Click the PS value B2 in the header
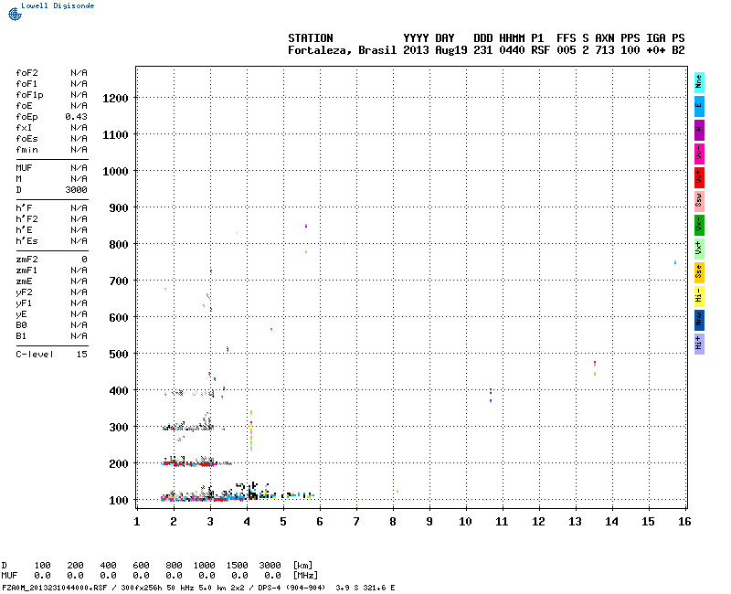The height and width of the screenshot is (594, 731). coord(678,50)
